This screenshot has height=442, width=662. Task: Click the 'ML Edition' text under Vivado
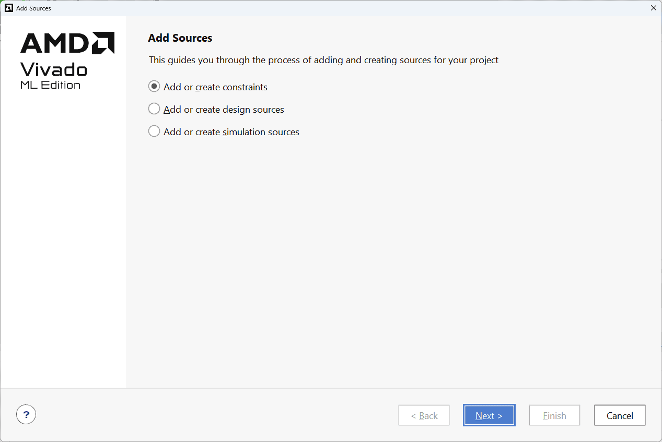(x=51, y=85)
